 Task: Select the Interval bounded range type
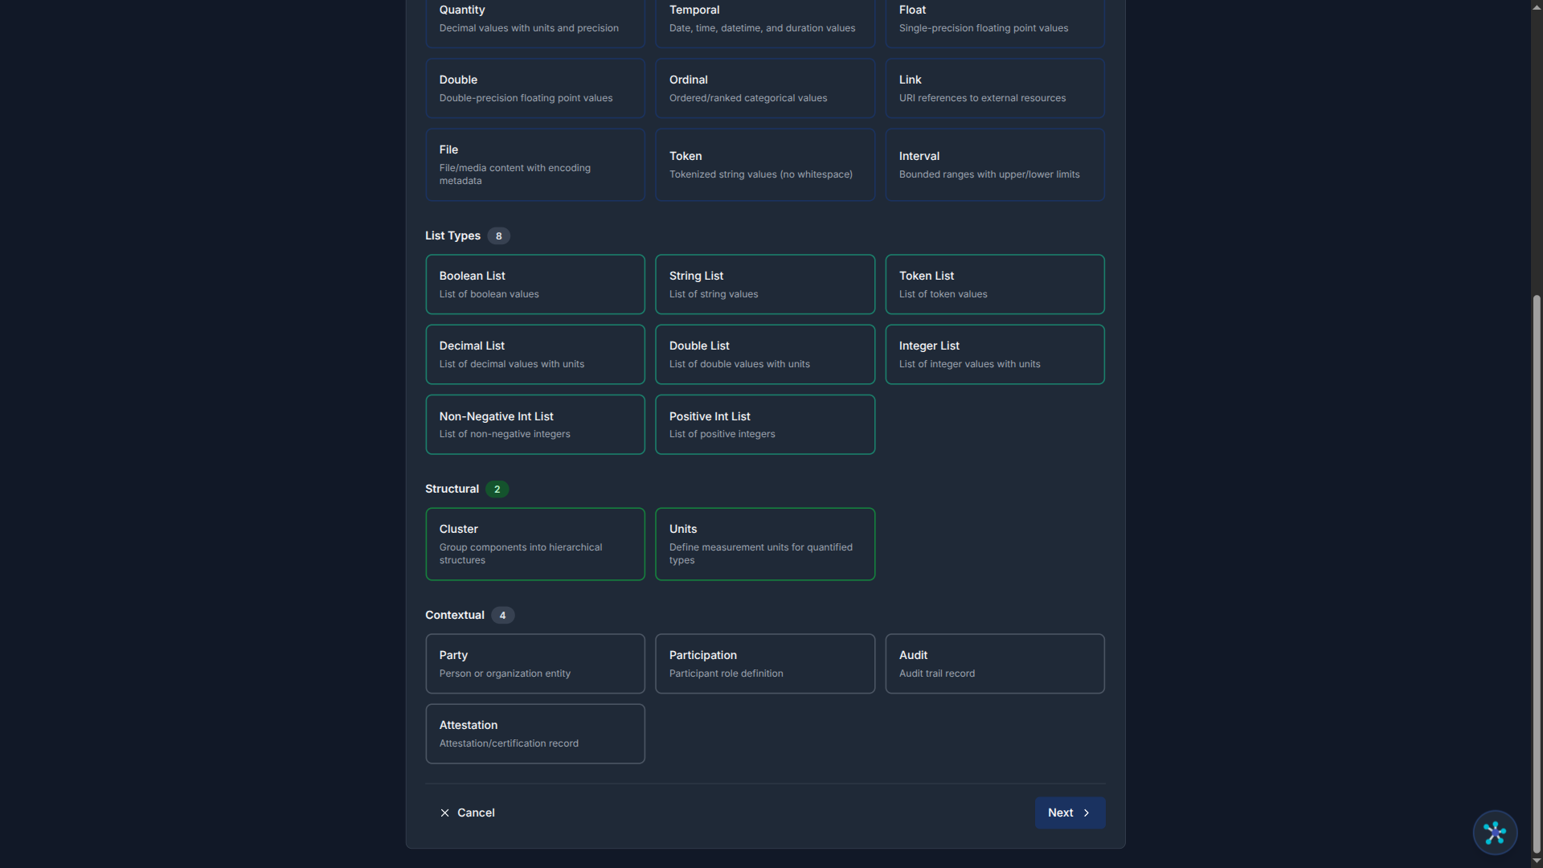(994, 164)
